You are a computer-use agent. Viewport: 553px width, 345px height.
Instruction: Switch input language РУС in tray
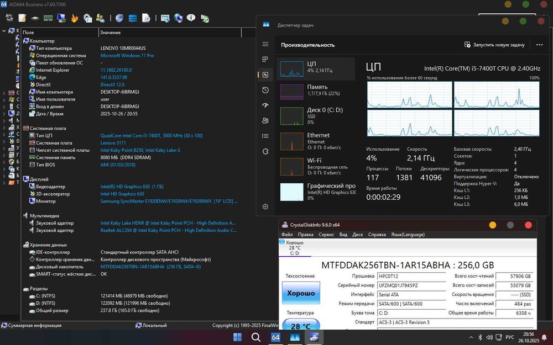coord(510,337)
